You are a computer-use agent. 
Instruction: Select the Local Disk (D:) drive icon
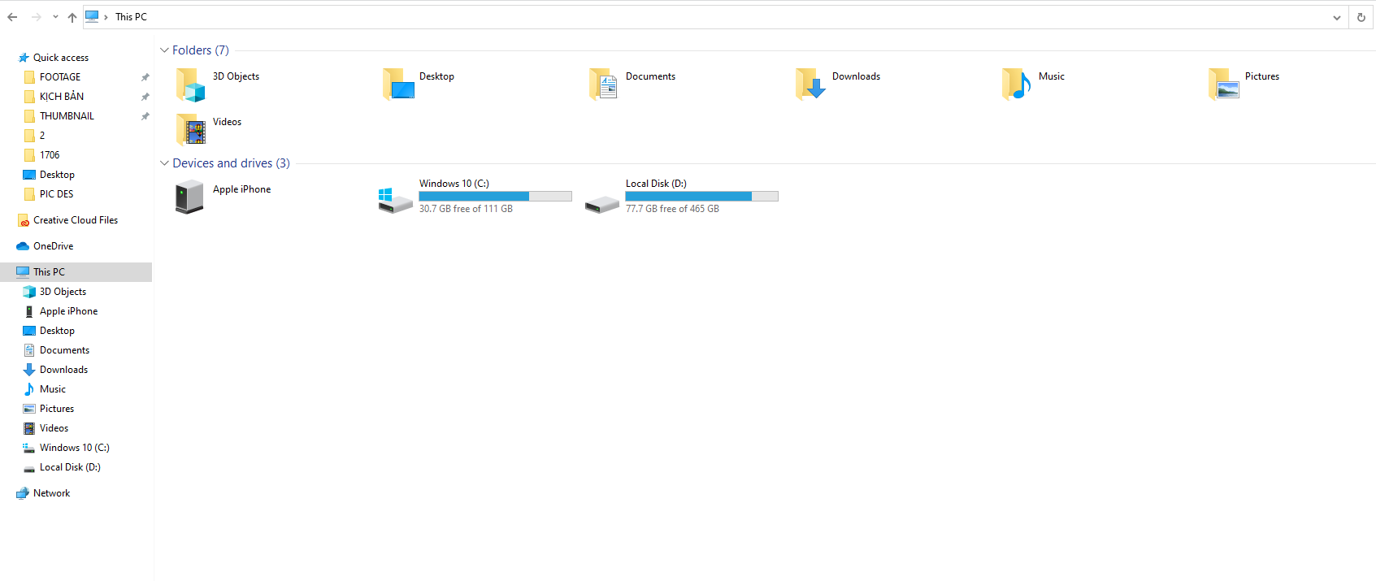click(x=602, y=205)
